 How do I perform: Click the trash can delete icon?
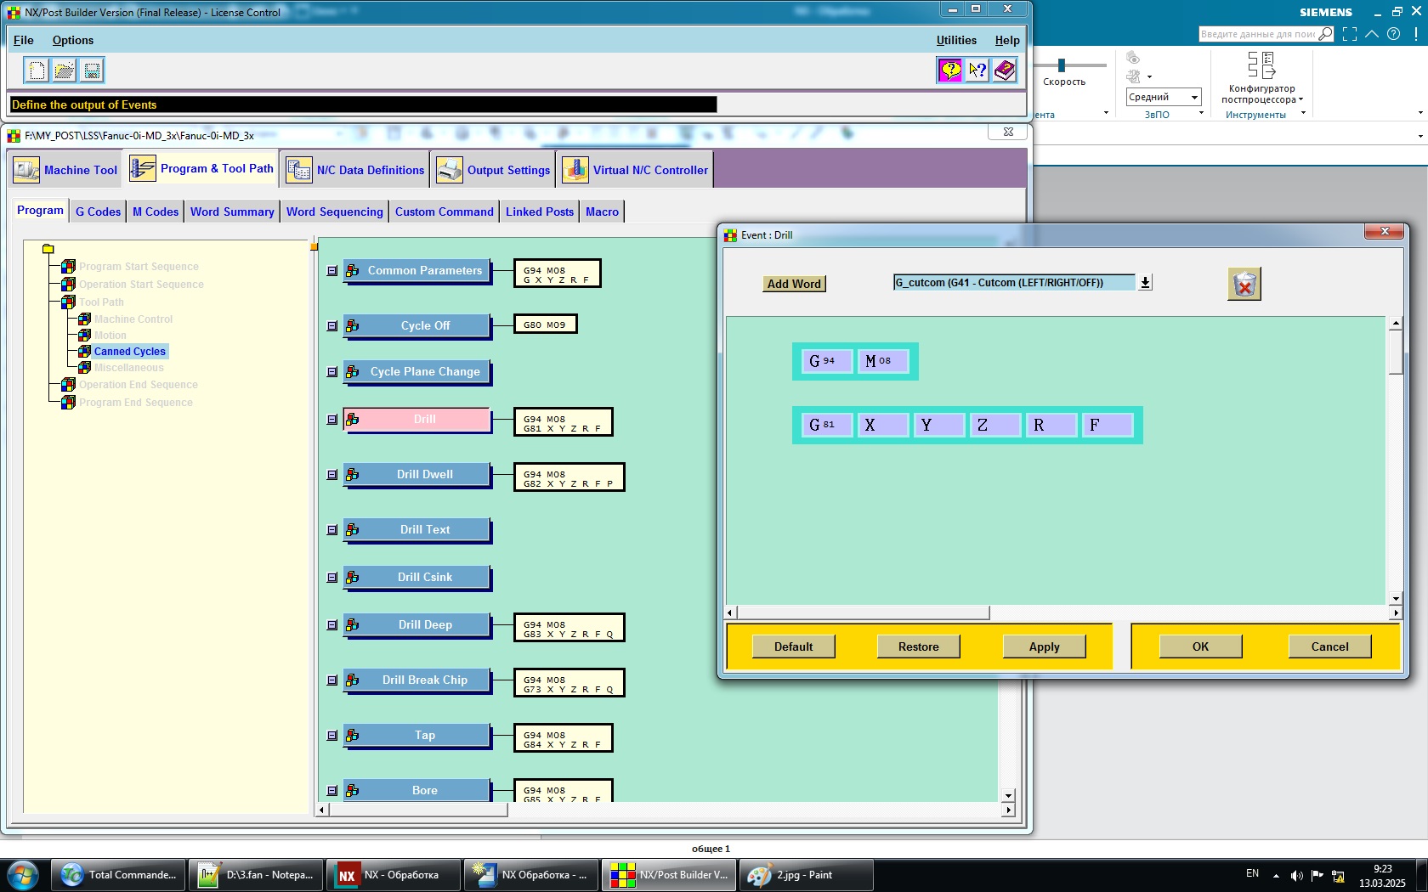click(1244, 284)
